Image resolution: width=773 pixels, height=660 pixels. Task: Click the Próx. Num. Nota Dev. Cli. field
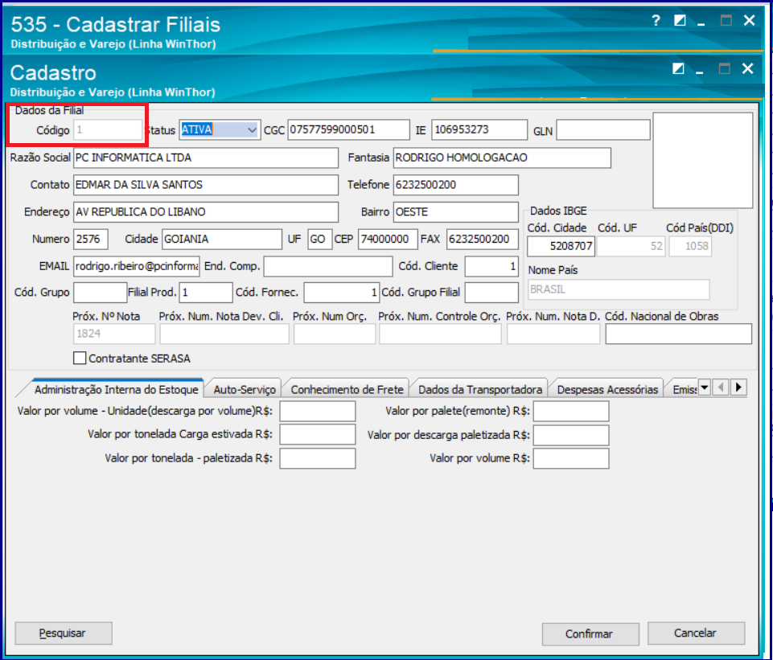click(224, 334)
